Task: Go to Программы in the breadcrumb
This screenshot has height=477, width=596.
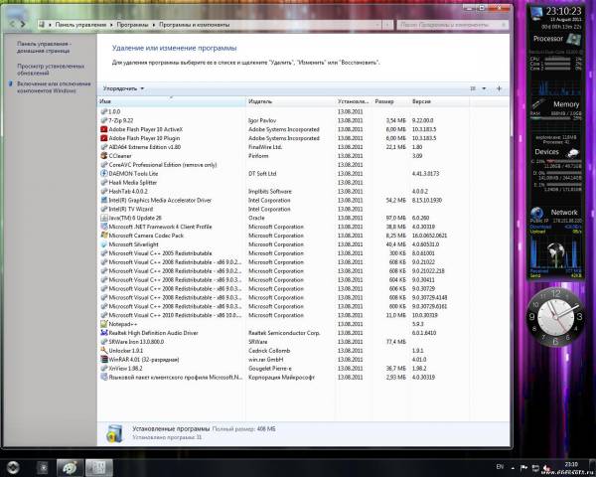Action: tap(132, 25)
